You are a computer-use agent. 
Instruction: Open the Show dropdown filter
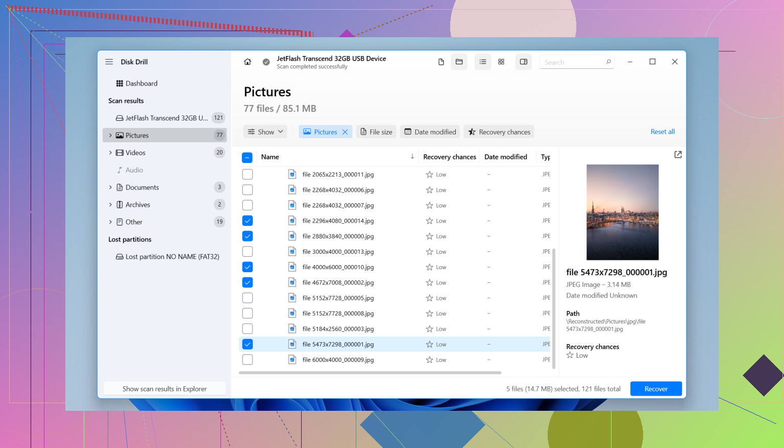click(265, 132)
